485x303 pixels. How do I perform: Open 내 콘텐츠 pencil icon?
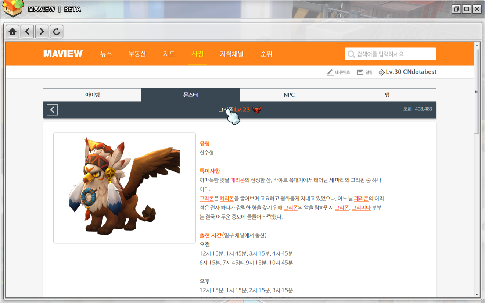[330, 72]
